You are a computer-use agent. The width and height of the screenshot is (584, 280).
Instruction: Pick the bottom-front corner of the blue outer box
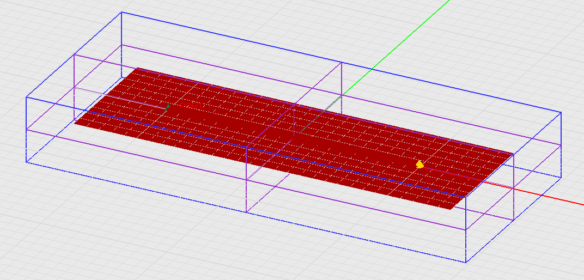tap(466, 262)
